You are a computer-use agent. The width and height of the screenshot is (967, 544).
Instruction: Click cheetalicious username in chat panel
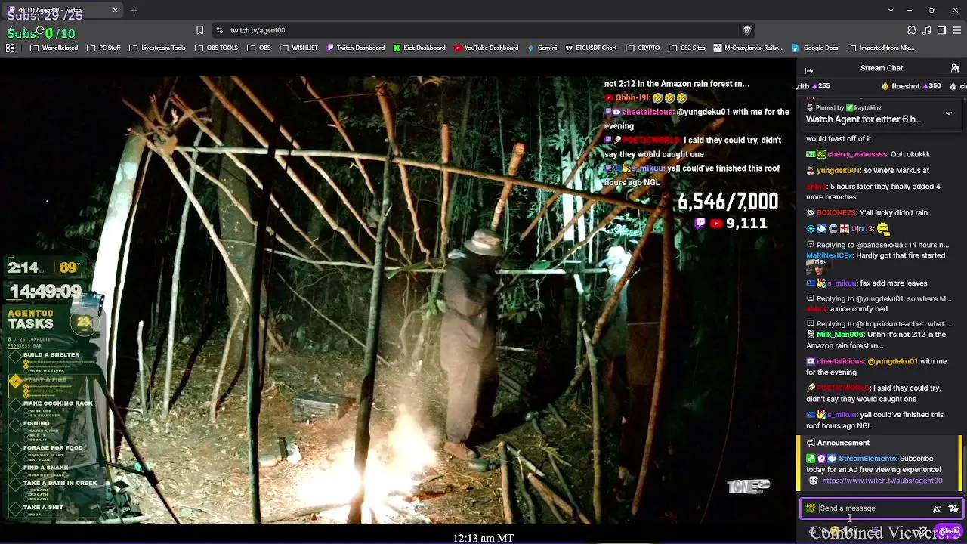[x=840, y=361]
